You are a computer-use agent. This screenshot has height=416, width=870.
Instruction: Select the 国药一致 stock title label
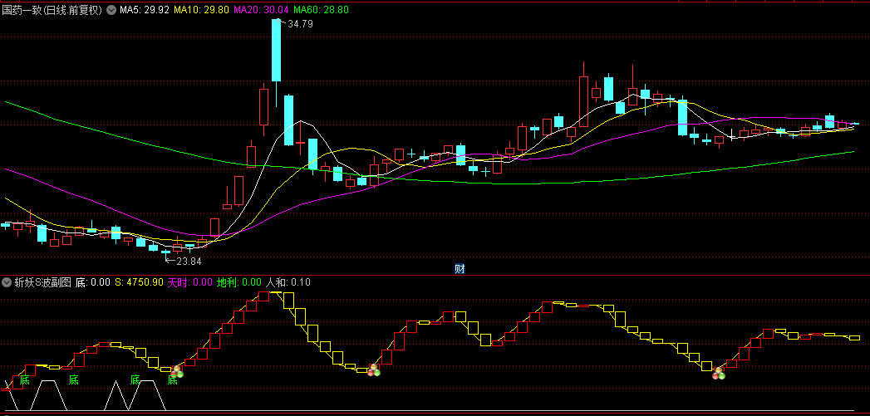[x=52, y=10]
